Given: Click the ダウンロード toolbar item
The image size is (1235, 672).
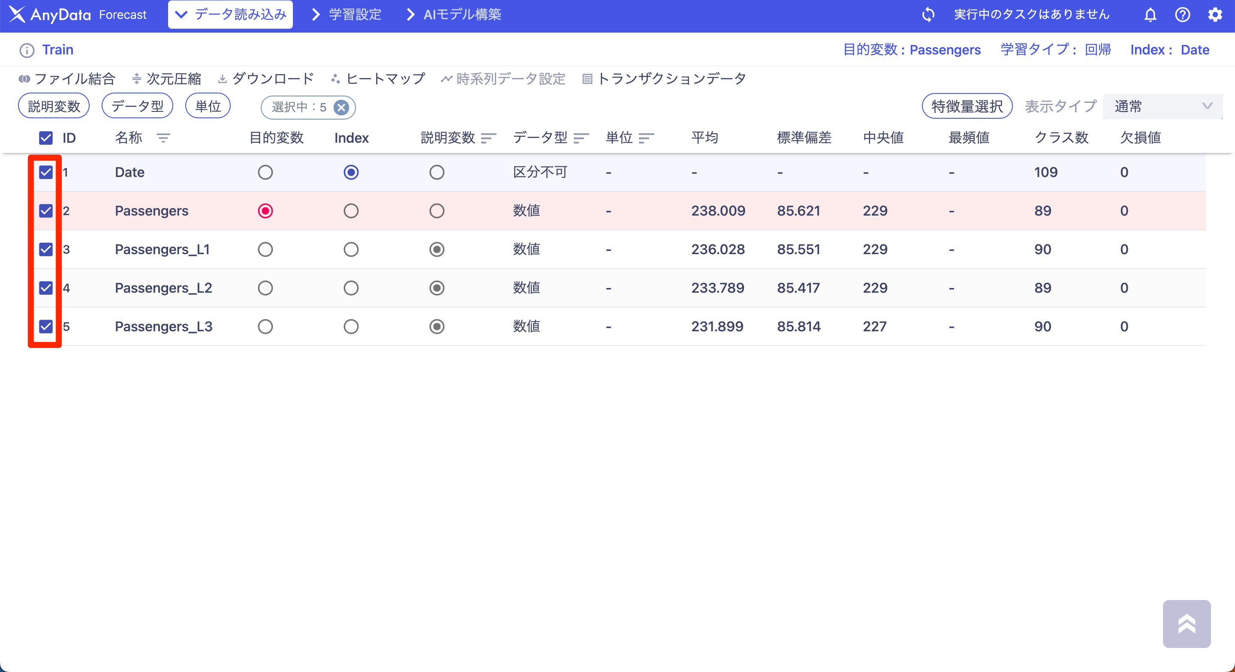Looking at the screenshot, I should [265, 78].
